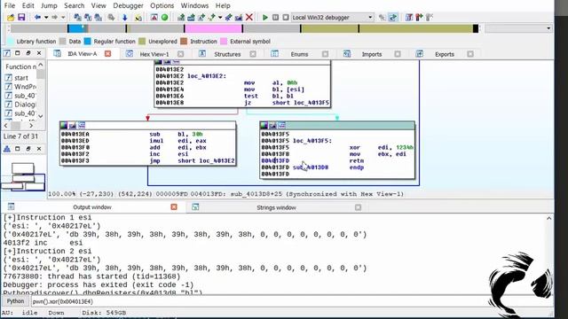Click the blue down arrow toolbar icon
This screenshot has height=319, width=568.
pos(125,17)
